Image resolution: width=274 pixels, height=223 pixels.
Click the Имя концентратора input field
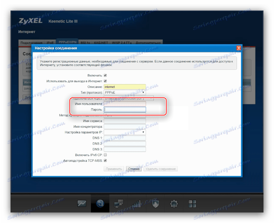tap(125, 126)
